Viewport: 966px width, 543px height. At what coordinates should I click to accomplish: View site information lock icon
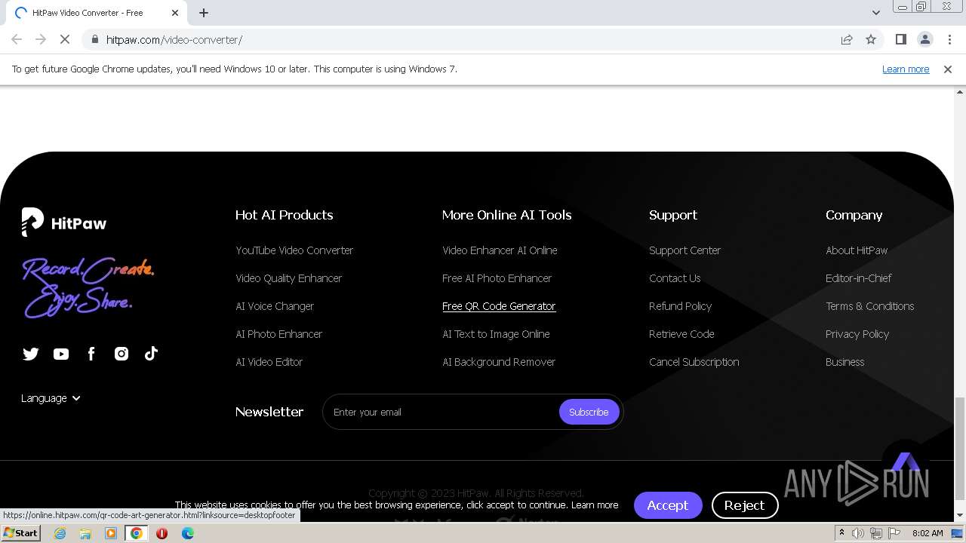click(94, 39)
